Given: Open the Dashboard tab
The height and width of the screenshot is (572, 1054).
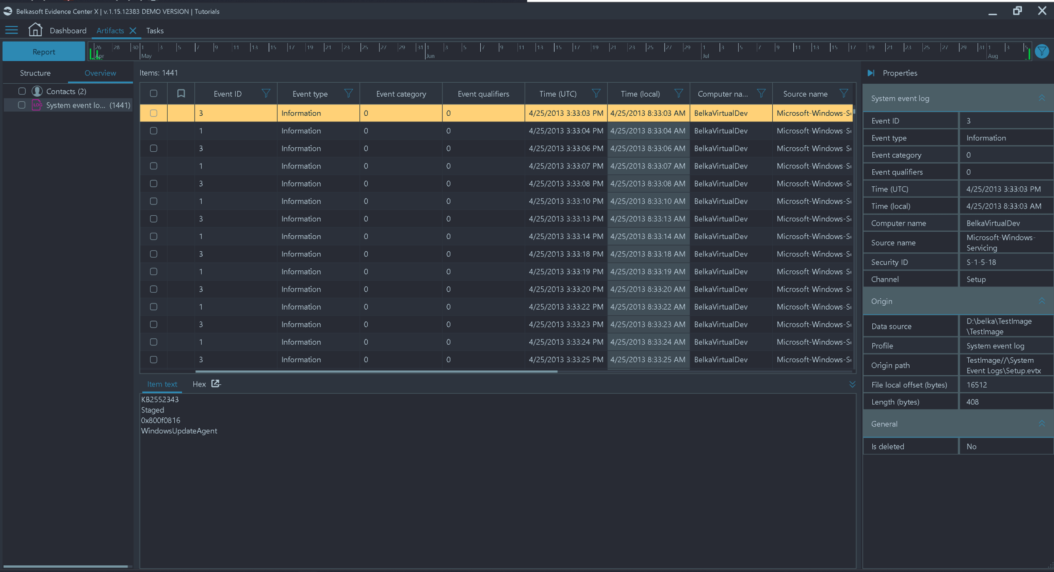Looking at the screenshot, I should (68, 30).
